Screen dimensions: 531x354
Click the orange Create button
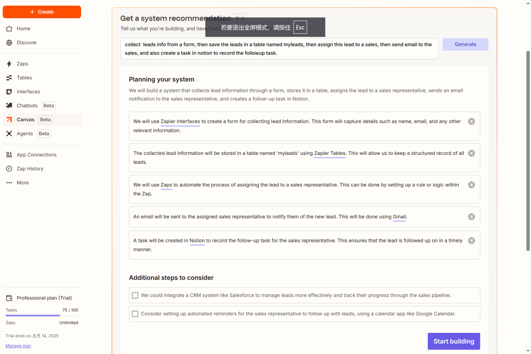(x=42, y=12)
